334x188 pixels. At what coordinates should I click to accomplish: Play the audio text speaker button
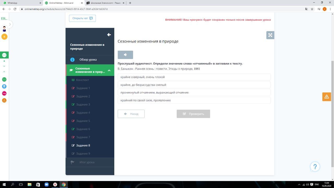click(x=125, y=55)
